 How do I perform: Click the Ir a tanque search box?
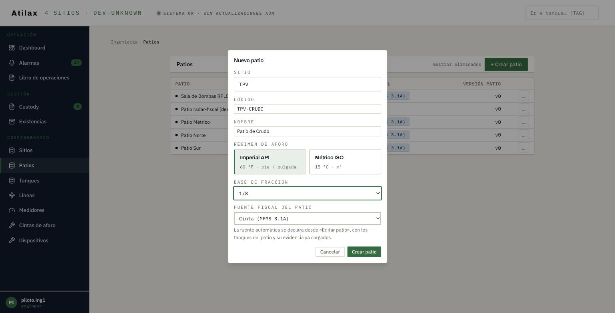click(562, 13)
